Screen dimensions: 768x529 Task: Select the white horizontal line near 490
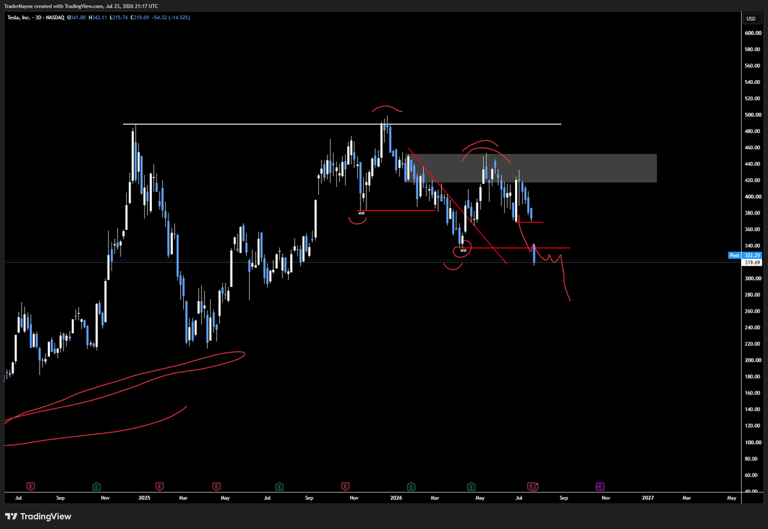point(342,124)
